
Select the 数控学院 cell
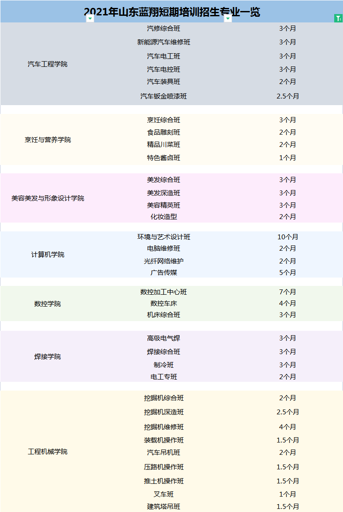tap(48, 304)
